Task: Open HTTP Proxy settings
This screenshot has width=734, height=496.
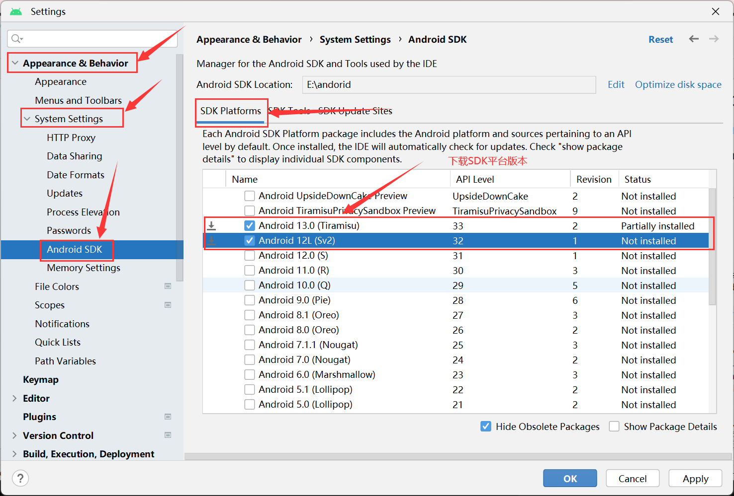Action: tap(71, 138)
